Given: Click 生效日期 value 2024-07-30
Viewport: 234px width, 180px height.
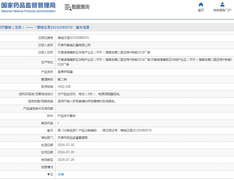Looking at the screenshot, I should coord(66,152).
